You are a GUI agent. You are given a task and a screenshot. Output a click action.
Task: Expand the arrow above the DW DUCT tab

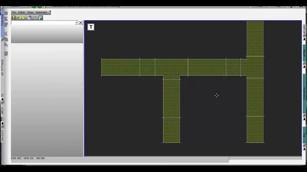coord(2,123)
